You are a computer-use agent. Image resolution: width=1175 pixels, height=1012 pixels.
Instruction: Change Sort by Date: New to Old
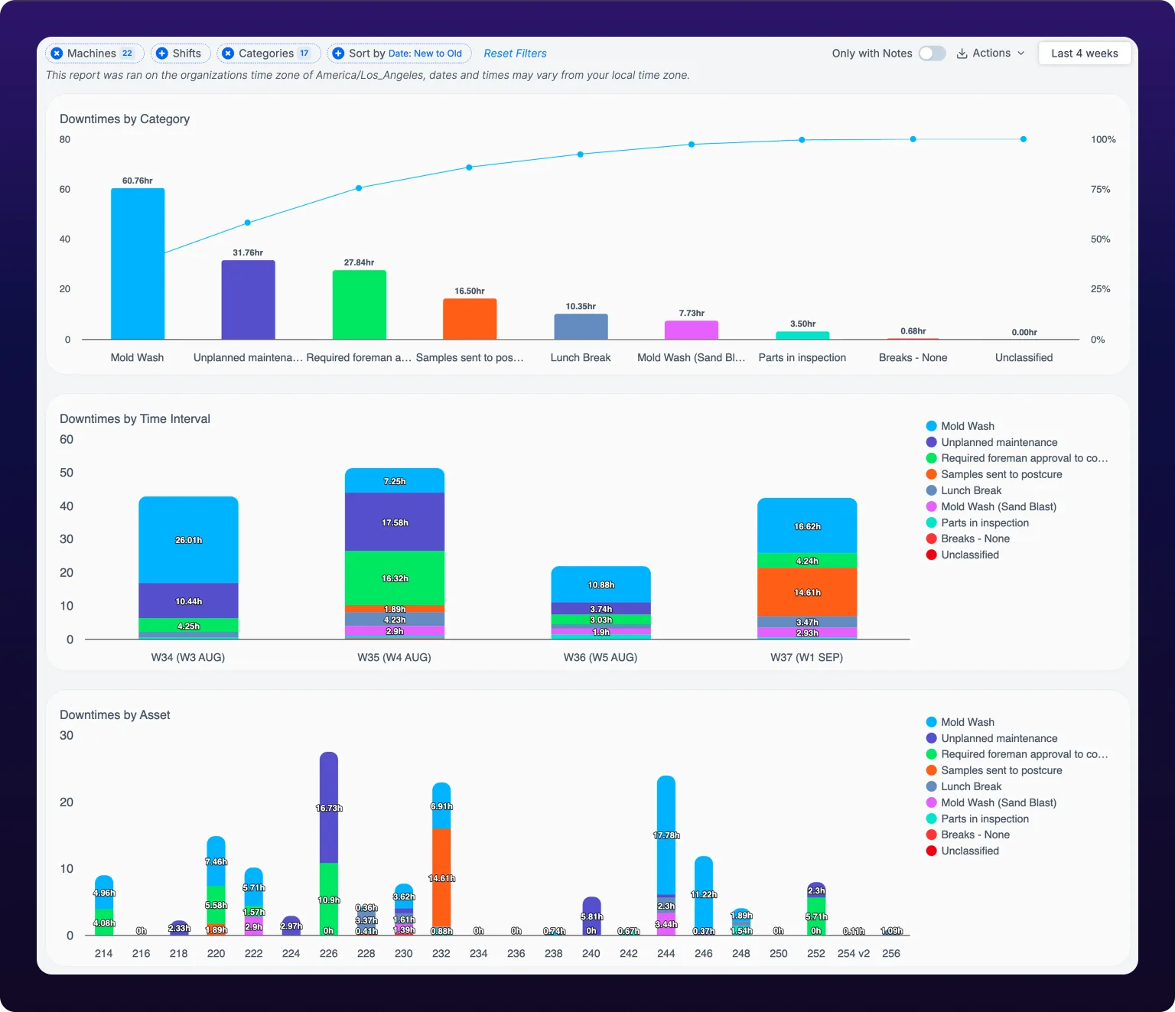399,54
